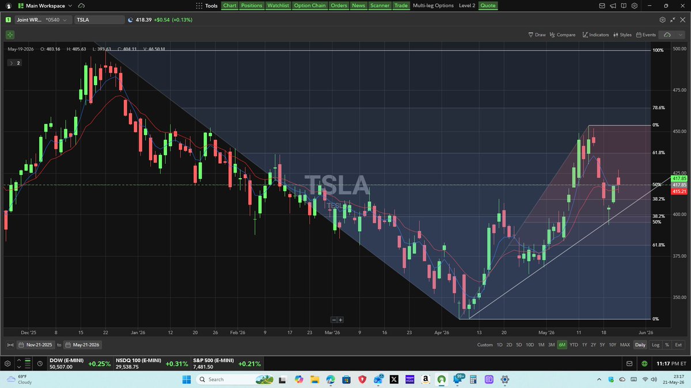Click the green globe connection icon
691x388 pixels.
(644, 364)
